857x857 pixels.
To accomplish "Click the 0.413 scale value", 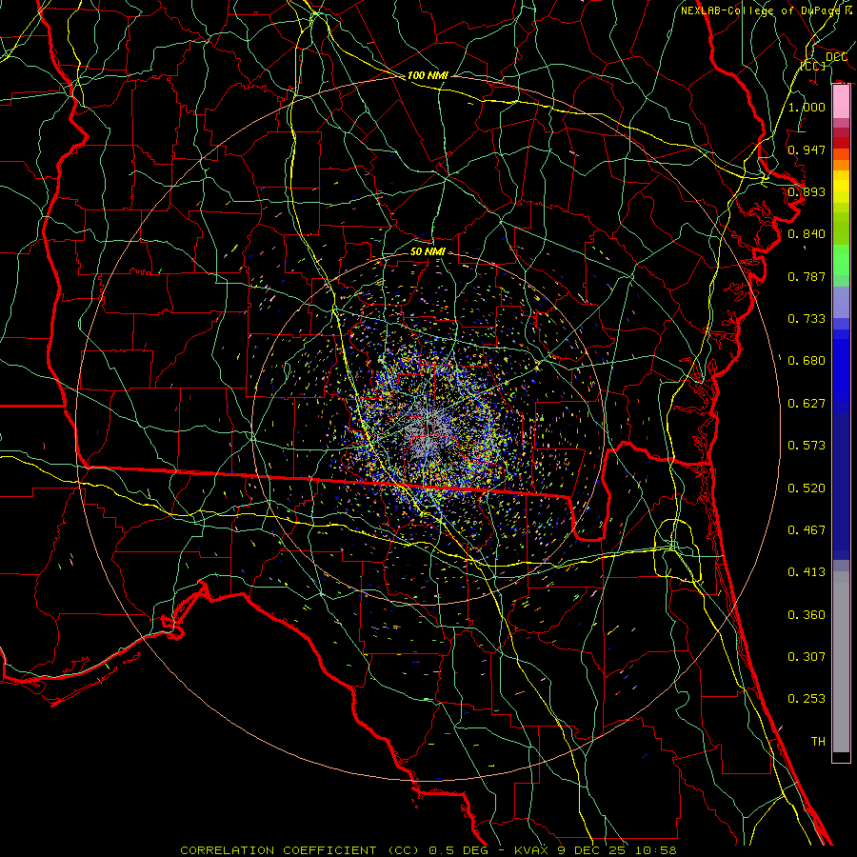I will pos(807,572).
